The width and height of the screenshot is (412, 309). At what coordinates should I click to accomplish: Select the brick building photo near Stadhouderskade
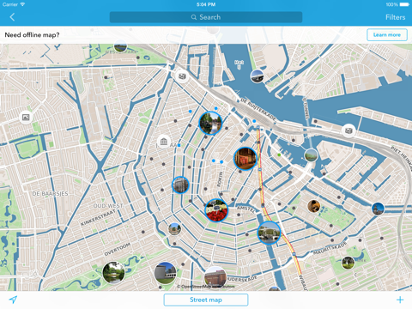215,277
